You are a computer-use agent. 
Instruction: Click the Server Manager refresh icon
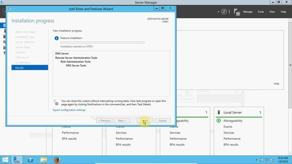(x=224, y=12)
